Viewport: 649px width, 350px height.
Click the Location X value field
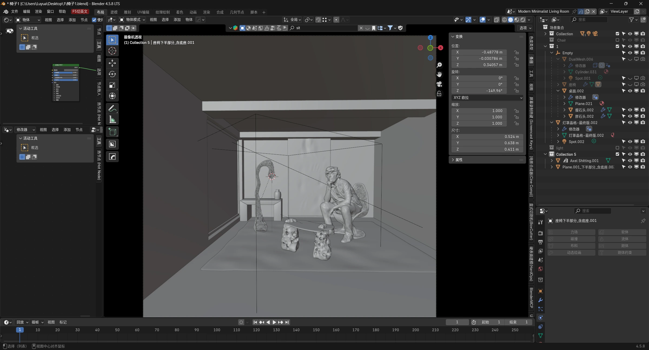pyautogui.click(x=479, y=52)
